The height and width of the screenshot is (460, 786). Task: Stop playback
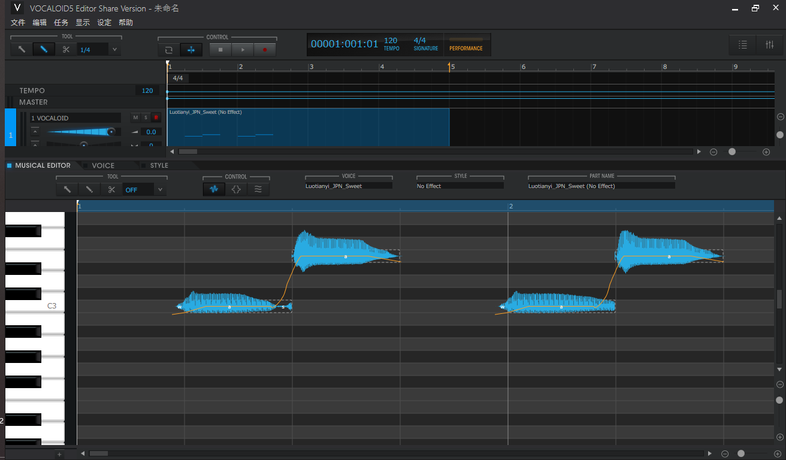(x=220, y=50)
